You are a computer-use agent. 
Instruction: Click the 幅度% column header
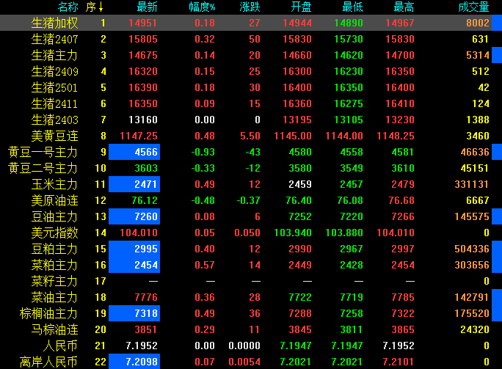click(x=202, y=7)
